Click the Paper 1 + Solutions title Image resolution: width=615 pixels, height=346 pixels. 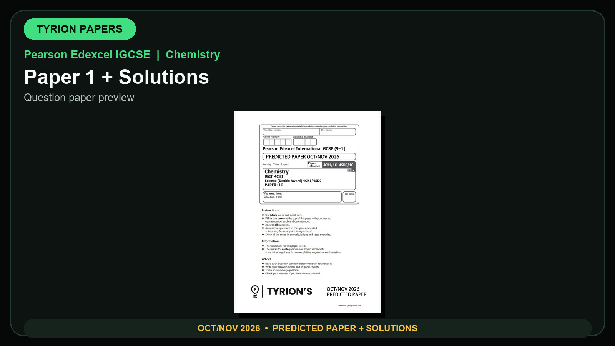click(116, 77)
